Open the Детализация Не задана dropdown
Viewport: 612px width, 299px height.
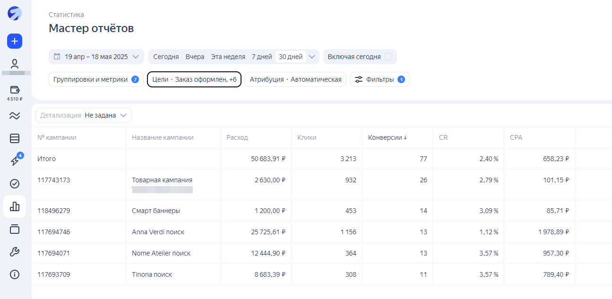84,115
